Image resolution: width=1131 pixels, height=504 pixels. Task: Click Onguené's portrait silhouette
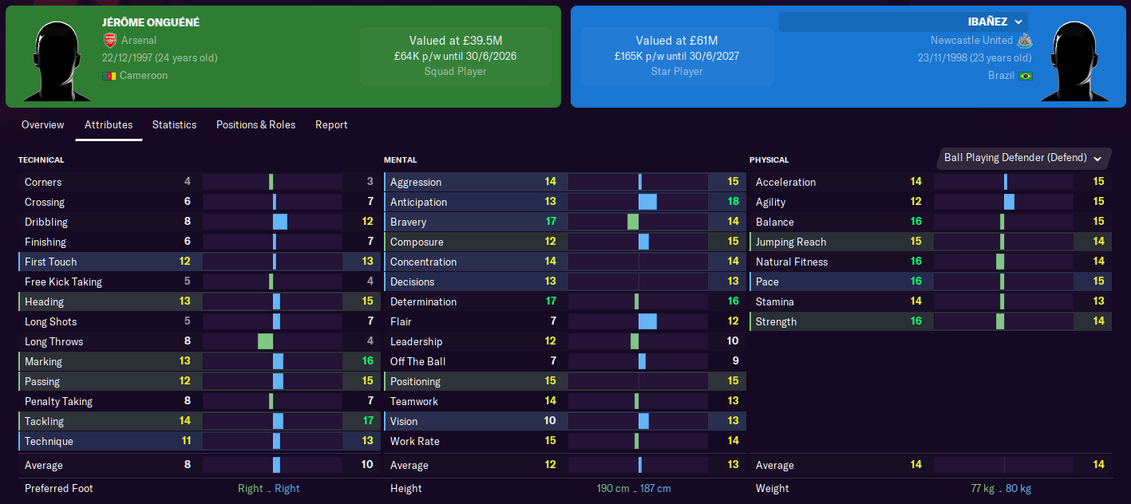(x=56, y=56)
